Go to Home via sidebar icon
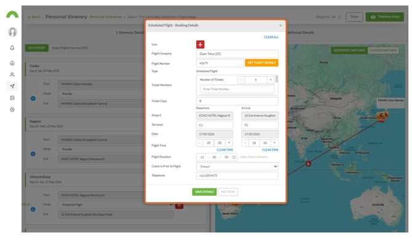Image resolution: width=412 pixels, height=240 pixels. click(x=12, y=63)
